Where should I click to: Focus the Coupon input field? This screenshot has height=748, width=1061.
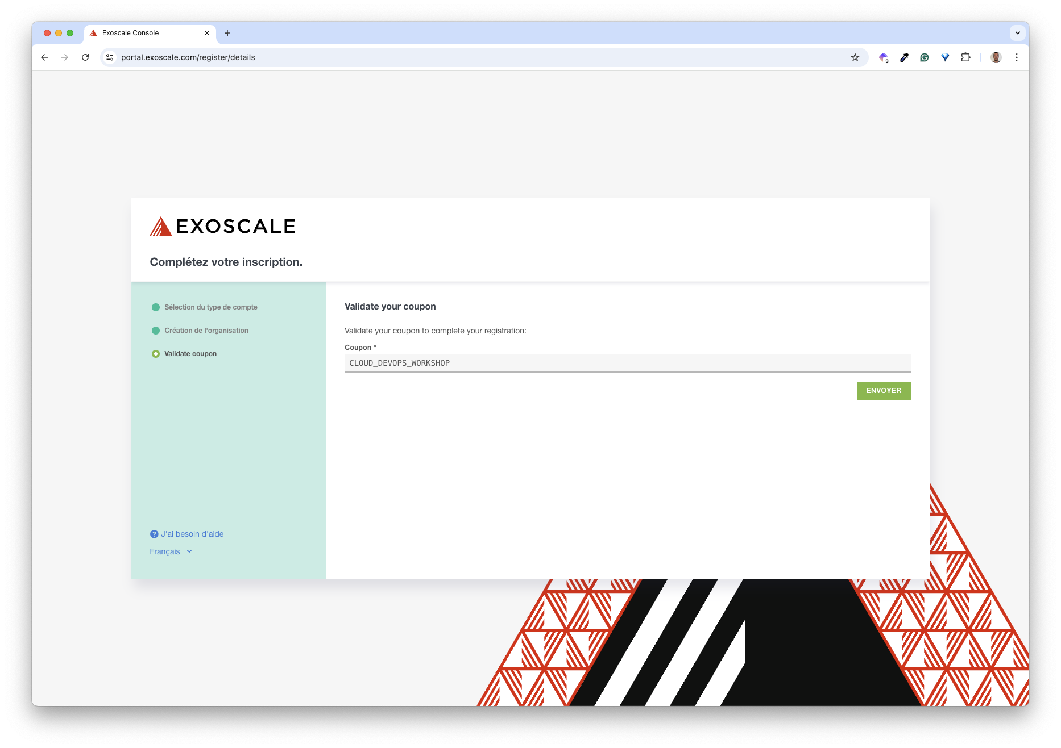pos(627,363)
